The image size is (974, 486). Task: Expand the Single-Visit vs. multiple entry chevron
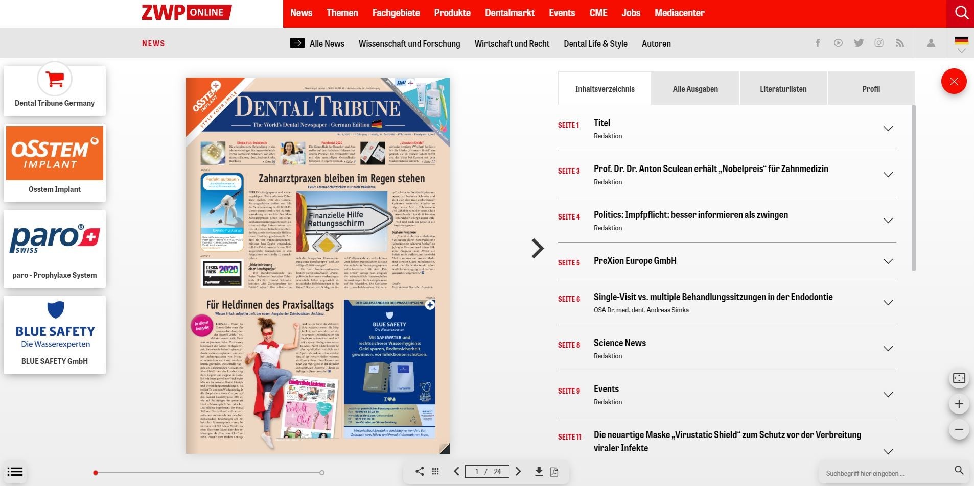point(888,303)
